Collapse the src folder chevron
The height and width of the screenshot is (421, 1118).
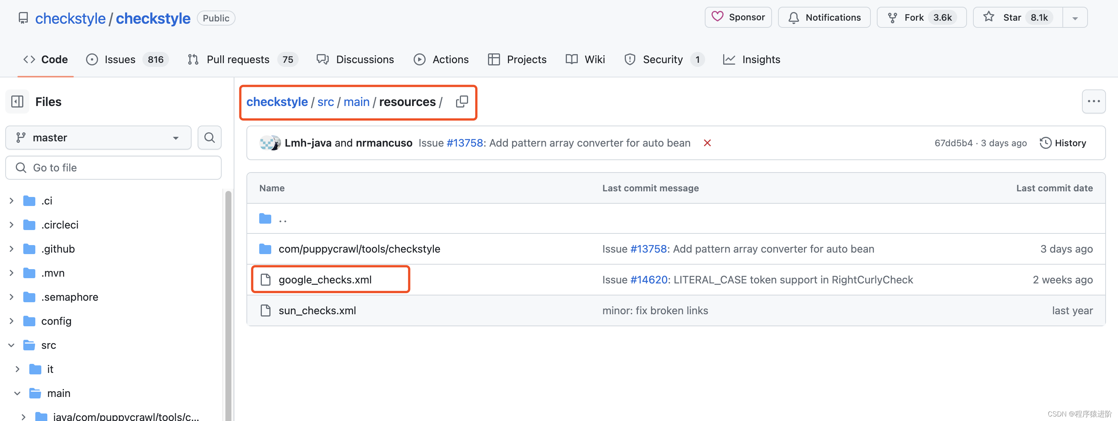[x=11, y=345]
